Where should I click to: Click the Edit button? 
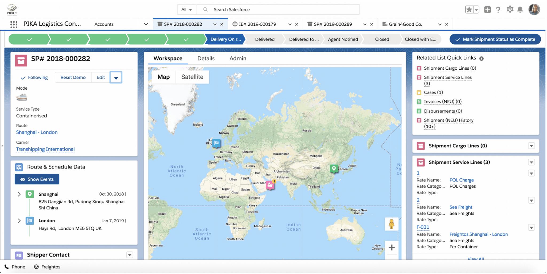click(x=101, y=78)
